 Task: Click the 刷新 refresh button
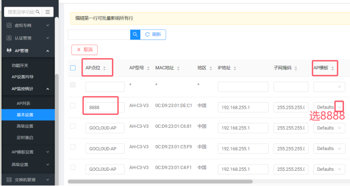[153, 34]
